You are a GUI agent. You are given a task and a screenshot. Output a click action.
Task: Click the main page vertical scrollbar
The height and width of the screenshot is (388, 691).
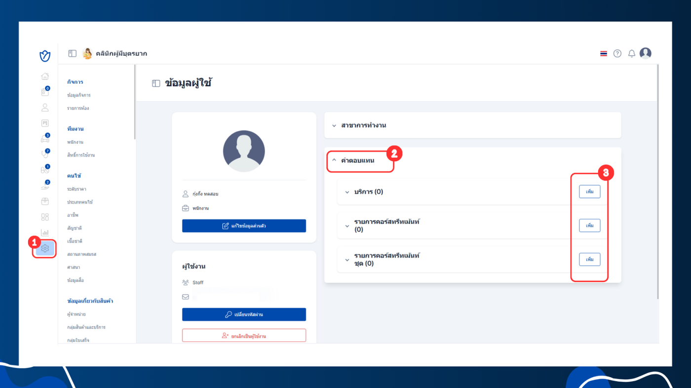point(657,181)
